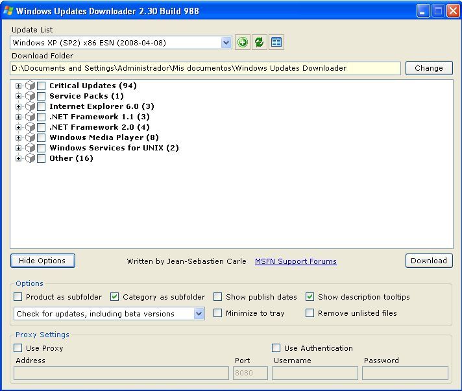462x391 pixels.
Task: Check the Windows Media Player checkbox
Action: pyautogui.click(x=42, y=138)
